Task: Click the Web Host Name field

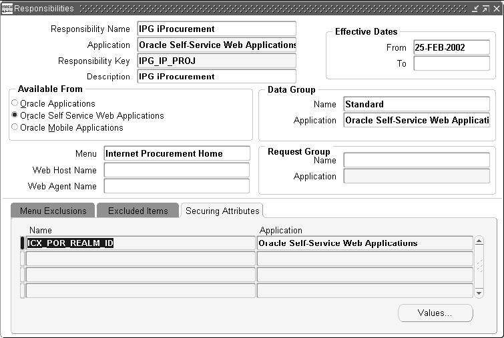Action: (x=177, y=170)
